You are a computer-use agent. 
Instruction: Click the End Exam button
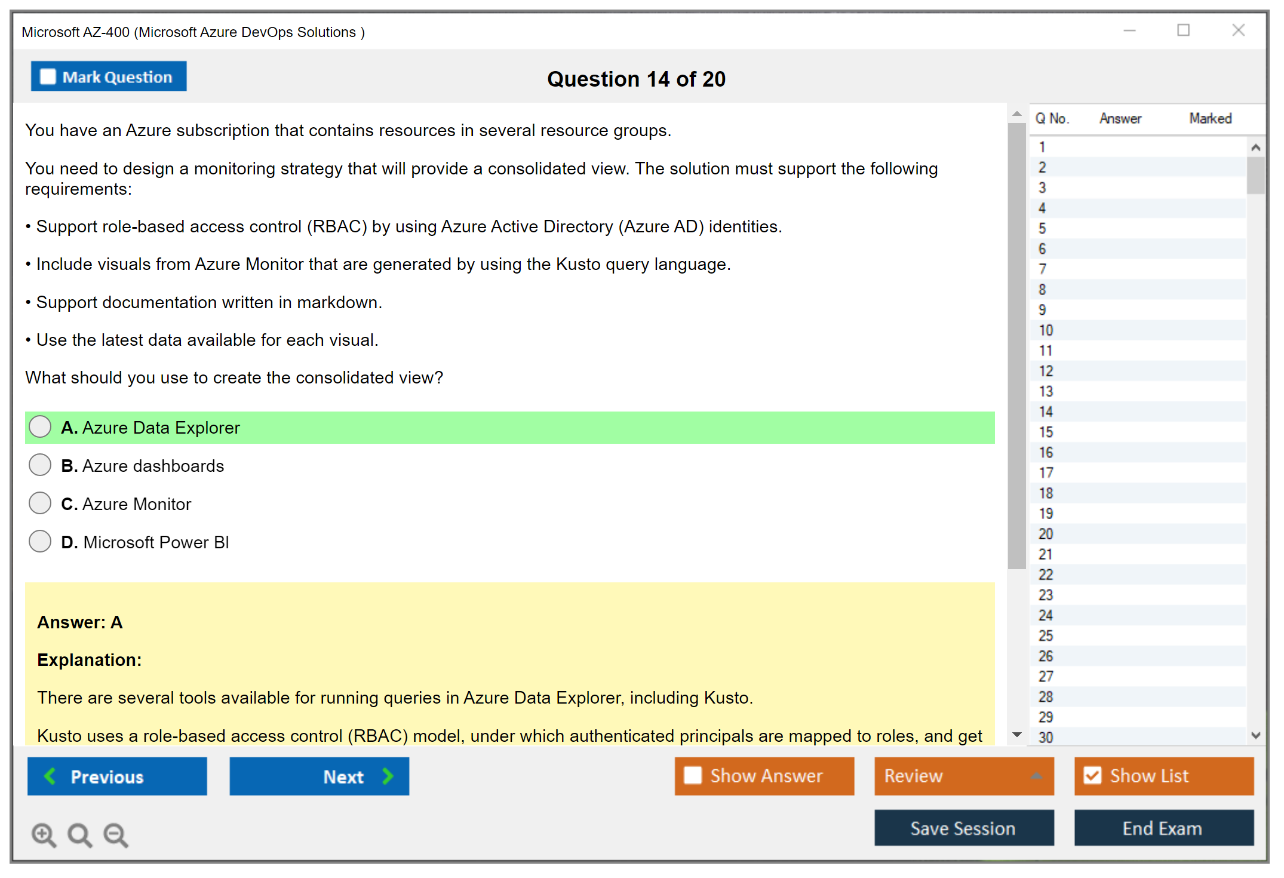click(x=1163, y=828)
